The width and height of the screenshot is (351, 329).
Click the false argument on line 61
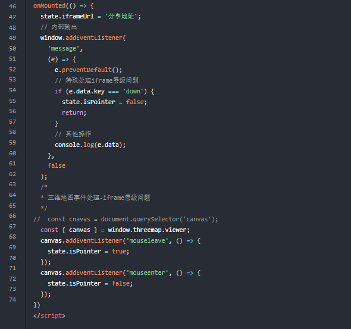click(x=57, y=165)
